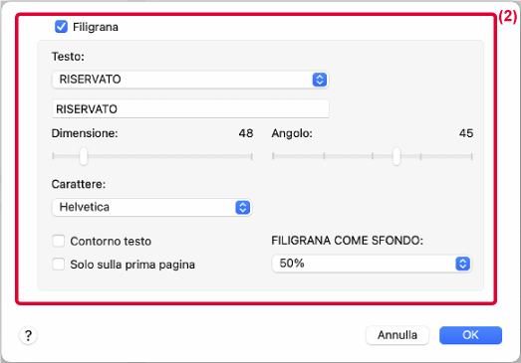Viewport: 521px width, 363px height.
Task: Uncheck the Filigrana checkbox
Action: [x=61, y=27]
